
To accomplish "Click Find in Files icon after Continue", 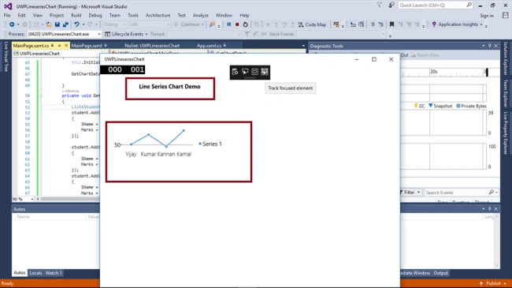I will coord(212,24).
